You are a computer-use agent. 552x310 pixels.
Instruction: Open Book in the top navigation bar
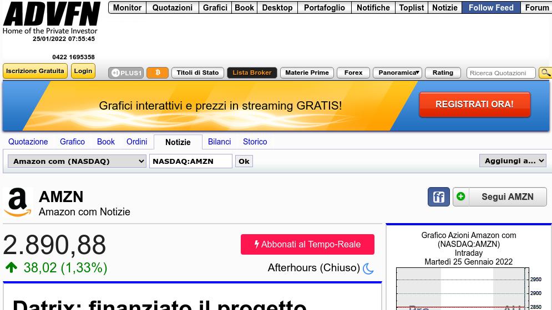[x=244, y=7]
